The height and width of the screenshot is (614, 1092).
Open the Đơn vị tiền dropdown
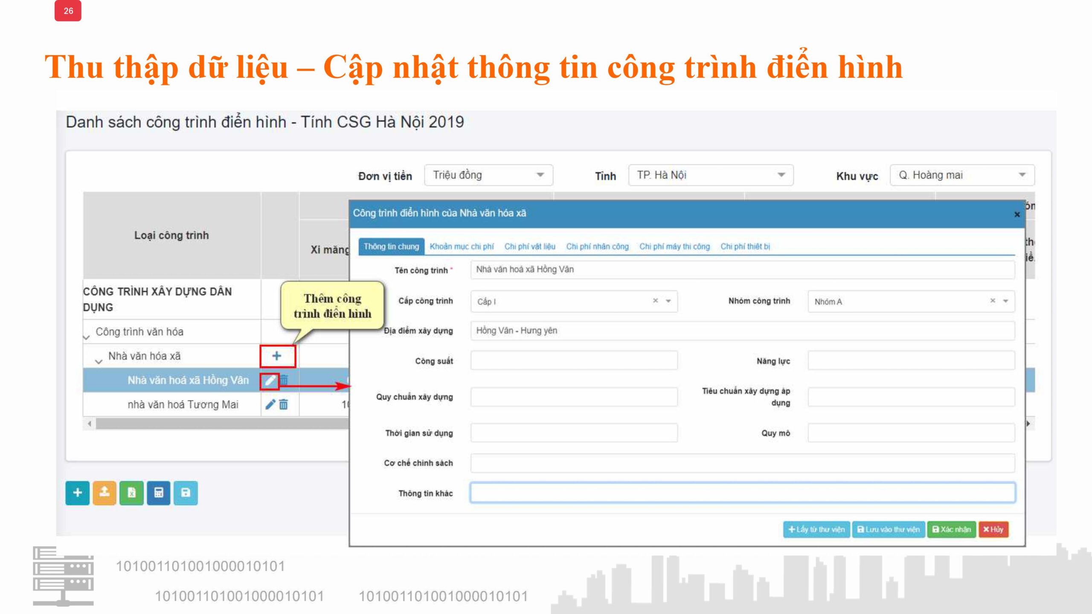(488, 175)
